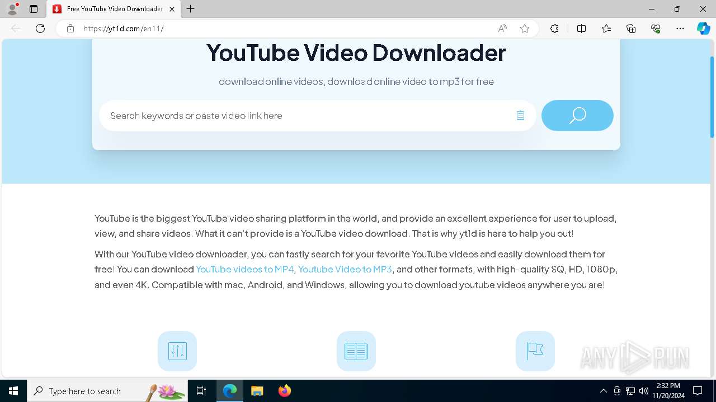
Task: View site information lock icon
Action: [70, 28]
